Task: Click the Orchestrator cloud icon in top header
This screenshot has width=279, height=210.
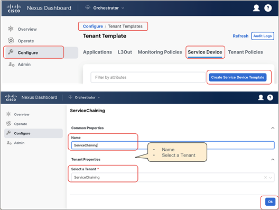Action: (x=88, y=7)
